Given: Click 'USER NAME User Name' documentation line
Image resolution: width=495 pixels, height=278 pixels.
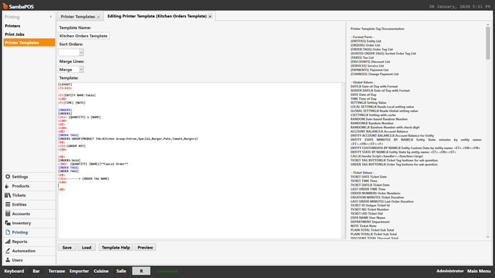Looking at the screenshot, I should click(x=368, y=218).
